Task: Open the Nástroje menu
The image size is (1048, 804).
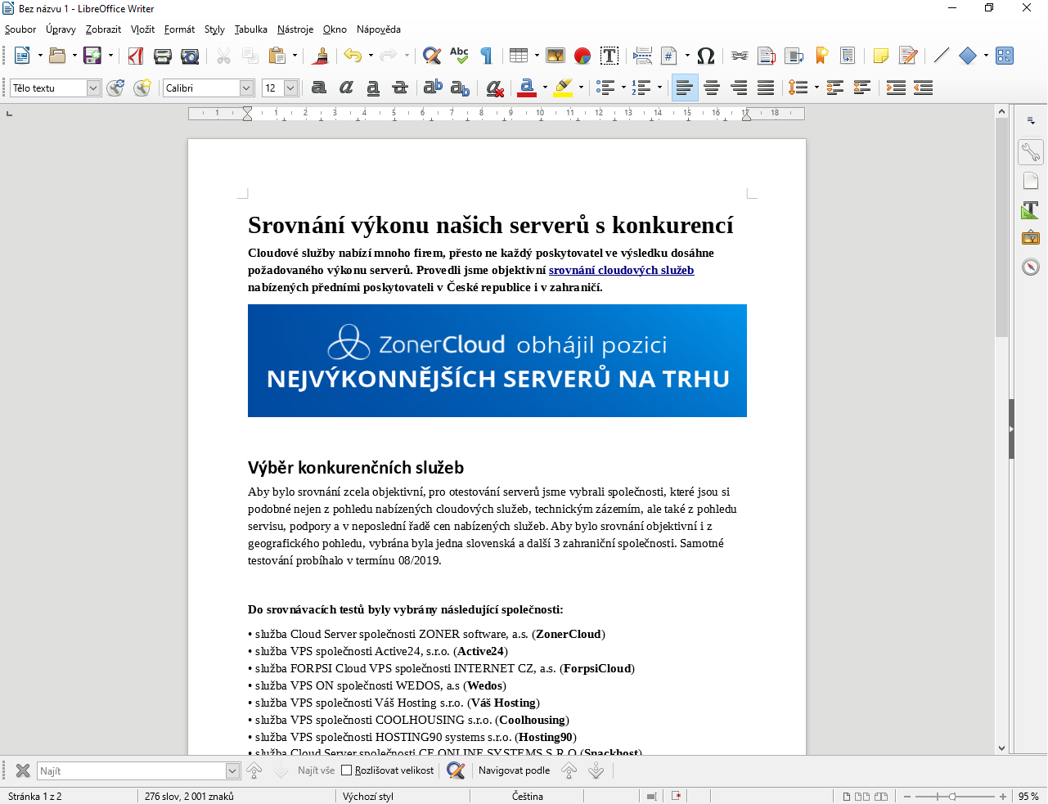Action: tap(295, 29)
